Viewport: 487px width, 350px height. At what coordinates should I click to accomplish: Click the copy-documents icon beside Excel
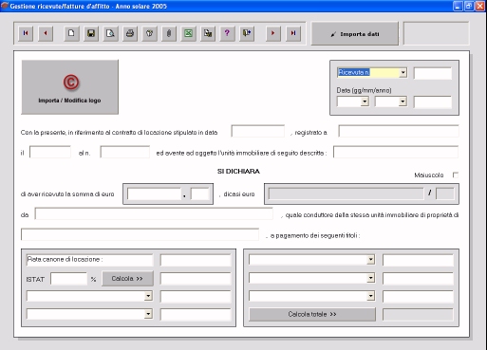pyautogui.click(x=208, y=33)
